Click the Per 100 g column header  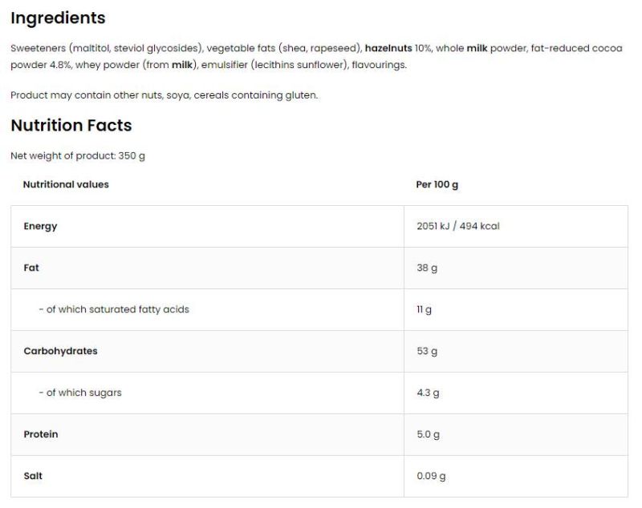437,184
